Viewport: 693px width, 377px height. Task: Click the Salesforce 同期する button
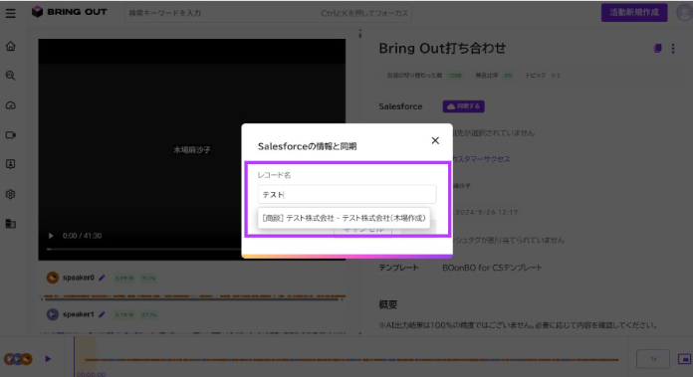[x=464, y=106]
